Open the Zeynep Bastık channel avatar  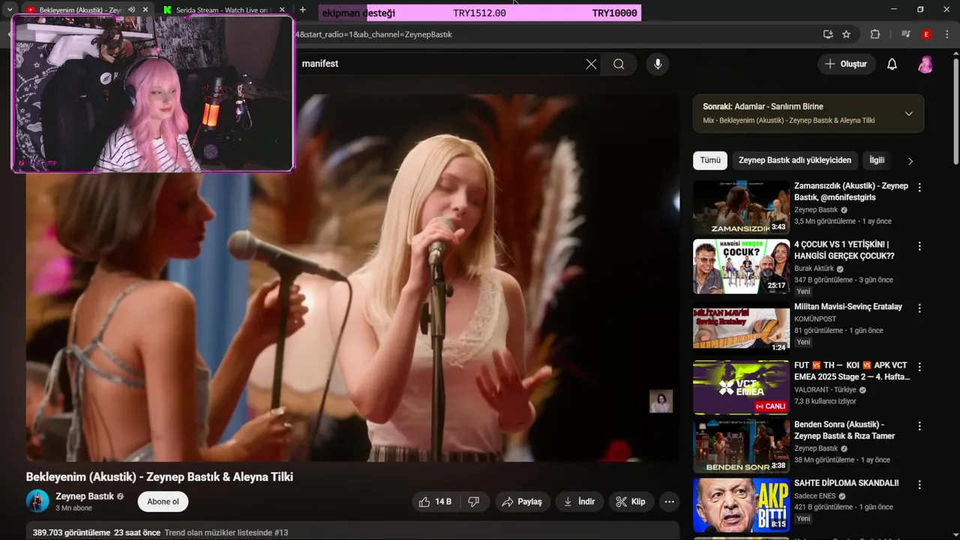point(37,501)
